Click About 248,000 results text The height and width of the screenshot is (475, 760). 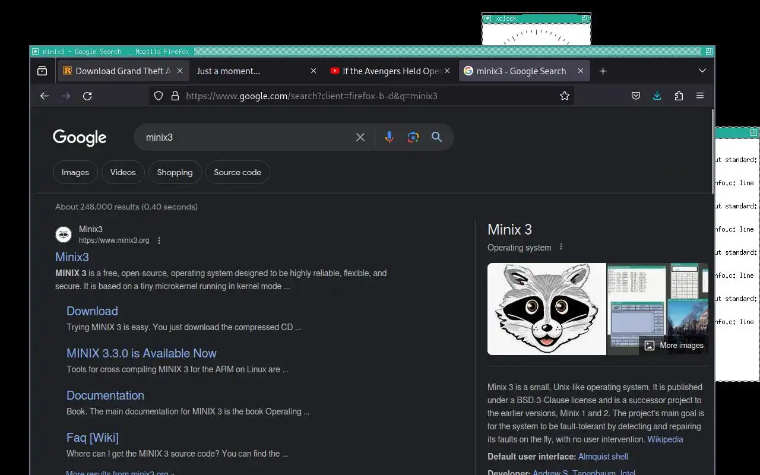[x=126, y=207]
